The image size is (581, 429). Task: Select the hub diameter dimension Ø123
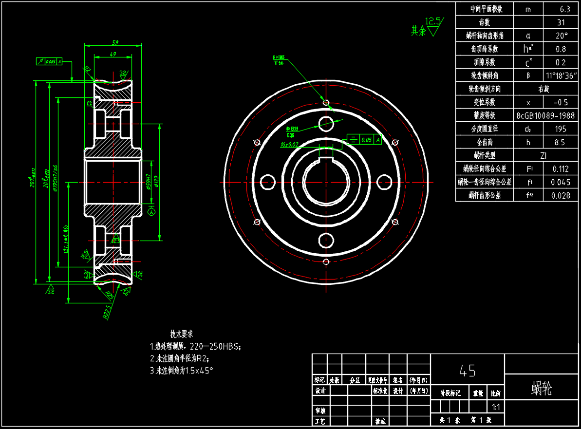(x=156, y=182)
